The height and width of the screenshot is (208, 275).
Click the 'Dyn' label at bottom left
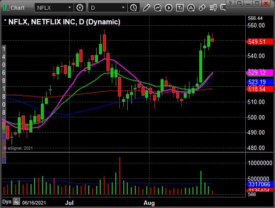(7, 202)
